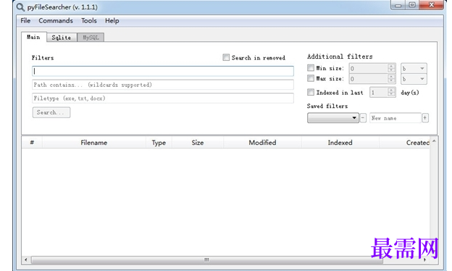Viewport: 452px width, 271px height.
Task: Open the Max size unit dropdown
Action: 414,79
